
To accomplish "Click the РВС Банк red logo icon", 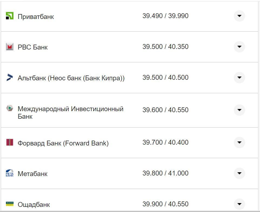I will coord(10,47).
